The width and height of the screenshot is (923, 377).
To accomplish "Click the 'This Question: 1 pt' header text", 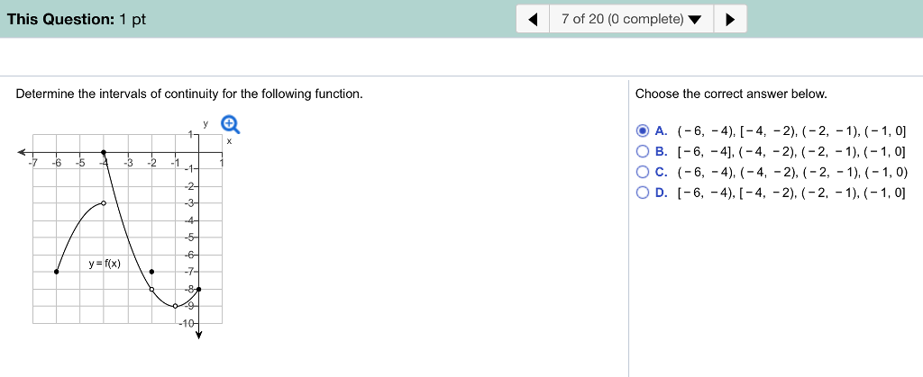I will tap(76, 19).
